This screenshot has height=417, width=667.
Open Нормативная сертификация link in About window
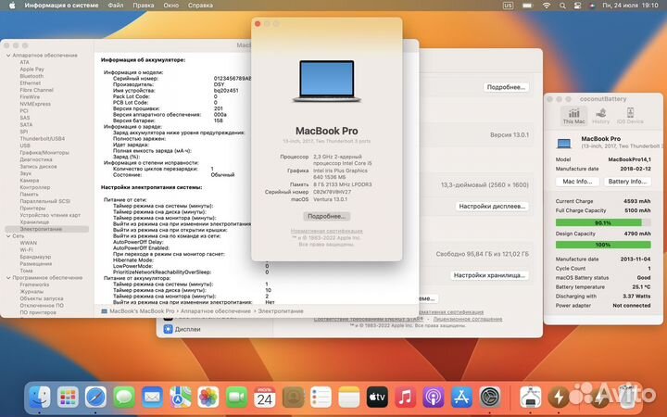point(327,231)
